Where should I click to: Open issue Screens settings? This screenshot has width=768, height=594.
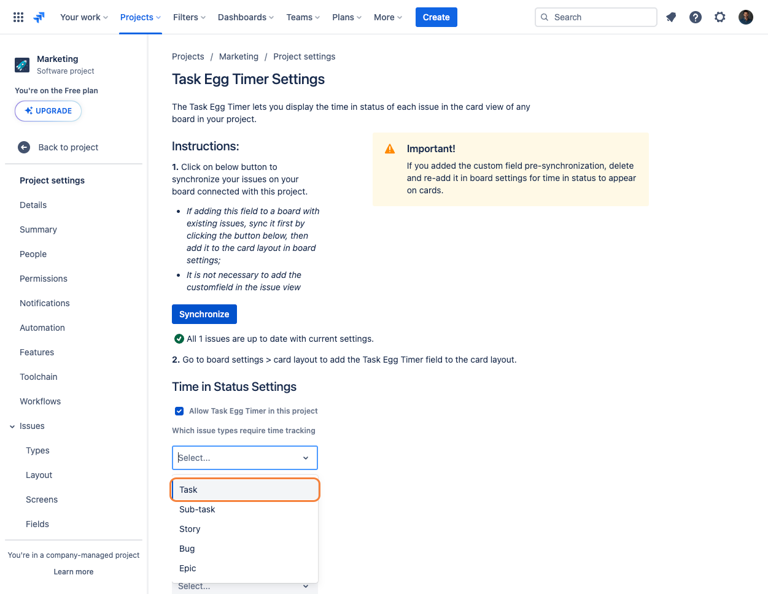(42, 499)
